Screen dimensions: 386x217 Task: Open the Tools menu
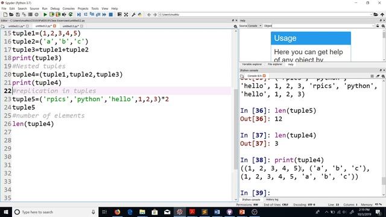(95, 8)
